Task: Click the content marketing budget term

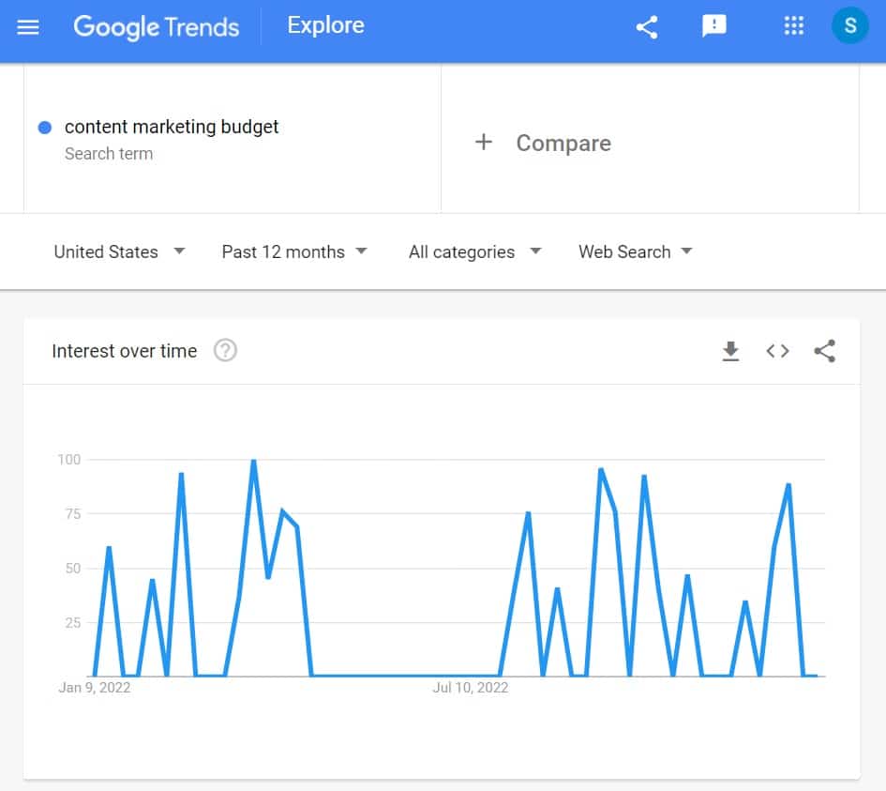Action: click(x=172, y=127)
